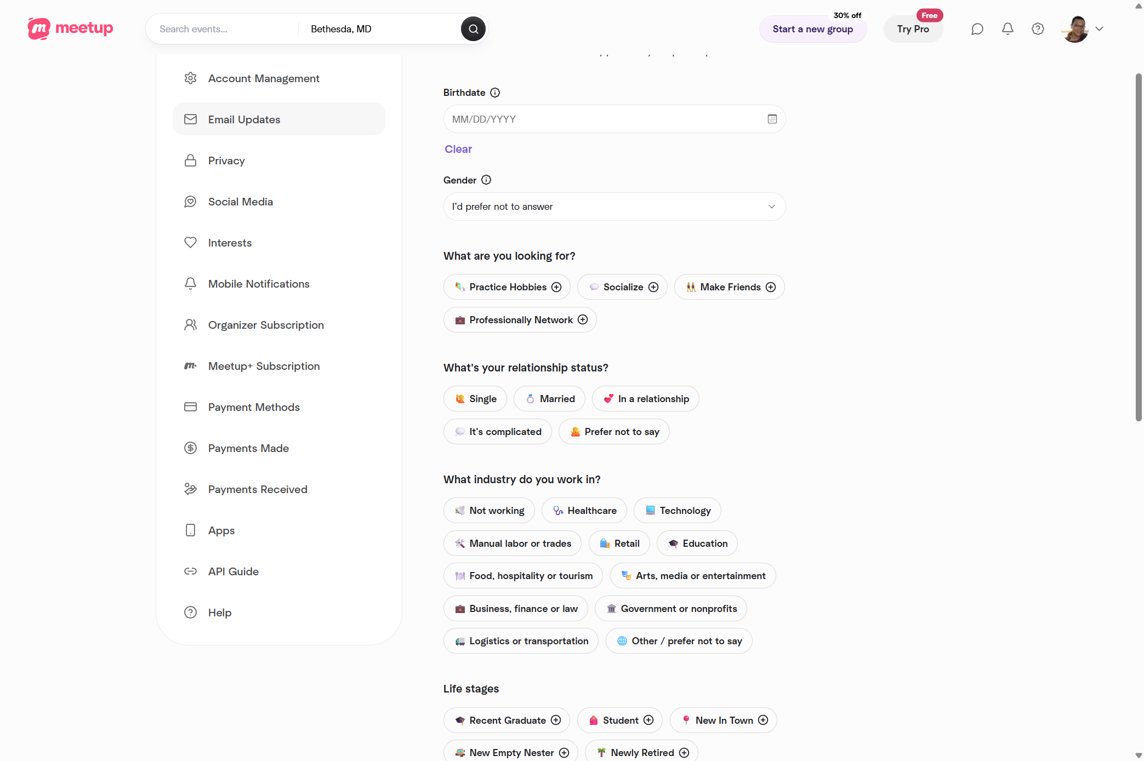The width and height of the screenshot is (1144, 761).
Task: Select the Married relationship status
Action: coord(549,399)
